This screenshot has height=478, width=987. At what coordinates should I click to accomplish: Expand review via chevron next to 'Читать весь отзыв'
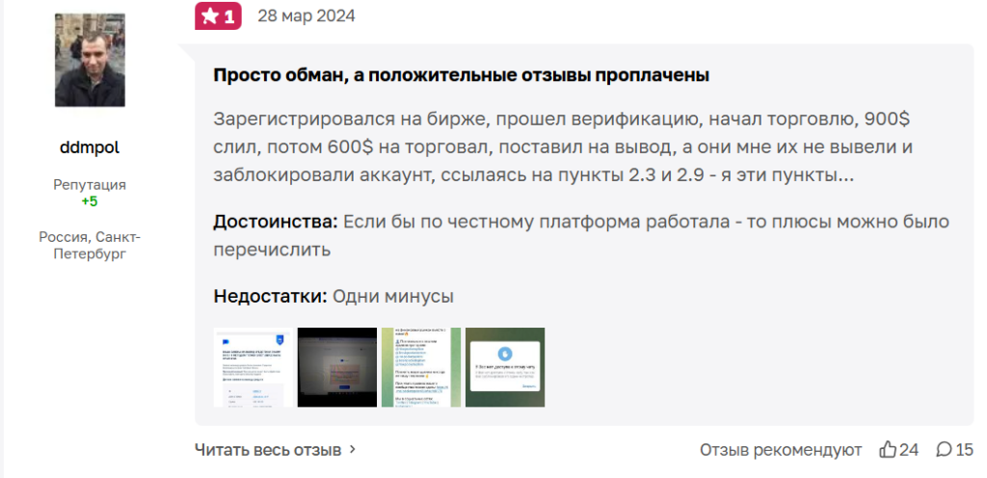click(x=353, y=450)
